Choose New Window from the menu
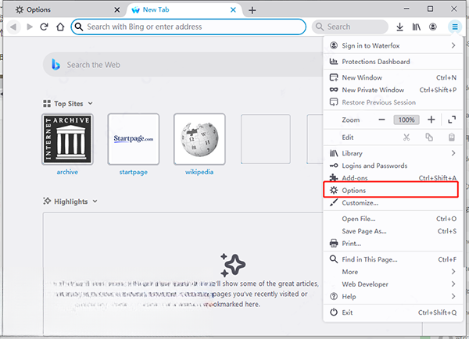The width and height of the screenshot is (469, 339). coord(392,77)
